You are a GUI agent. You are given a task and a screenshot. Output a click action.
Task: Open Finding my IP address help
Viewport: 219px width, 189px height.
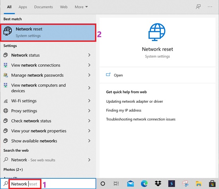click(x=123, y=110)
